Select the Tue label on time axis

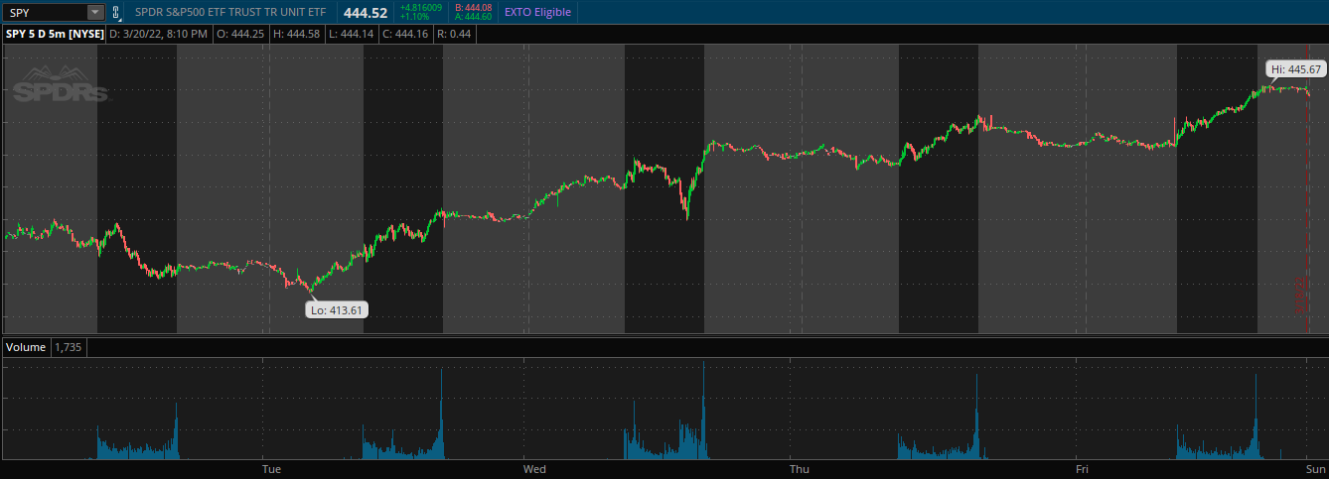tap(271, 468)
